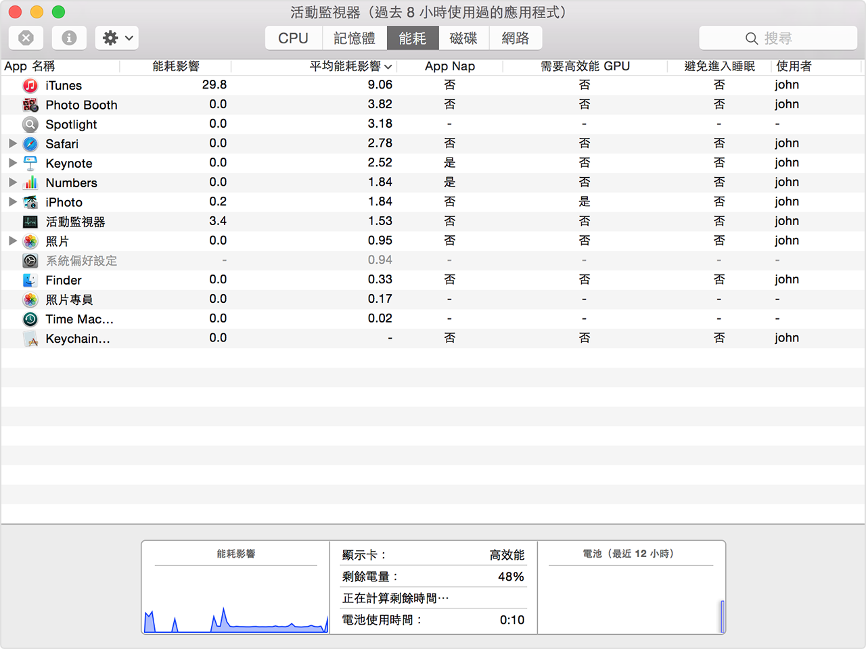Click the 照片 app icon
The image size is (866, 649).
click(30, 241)
